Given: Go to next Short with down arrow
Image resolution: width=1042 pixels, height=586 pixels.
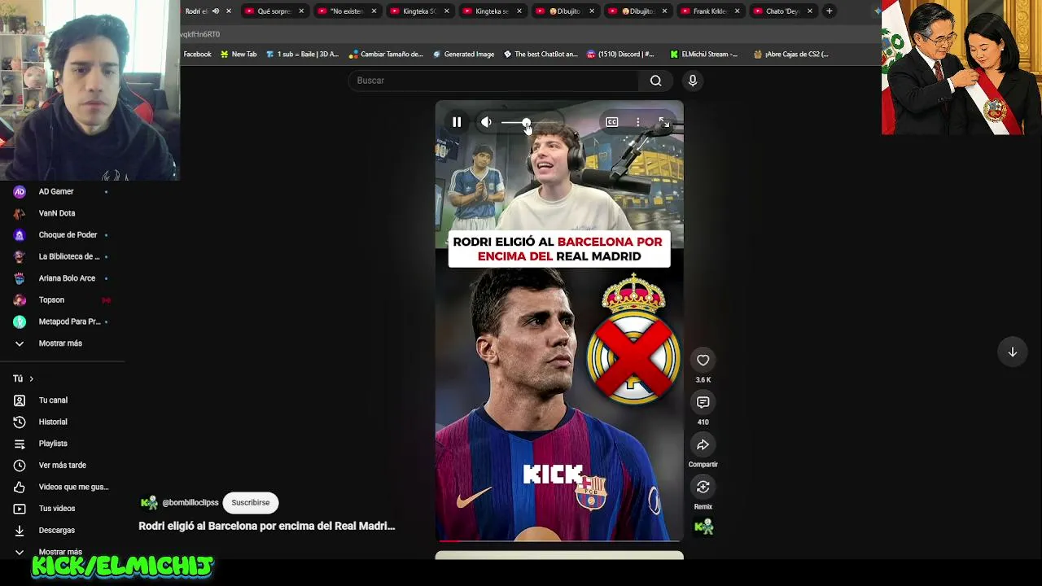Looking at the screenshot, I should [1013, 352].
